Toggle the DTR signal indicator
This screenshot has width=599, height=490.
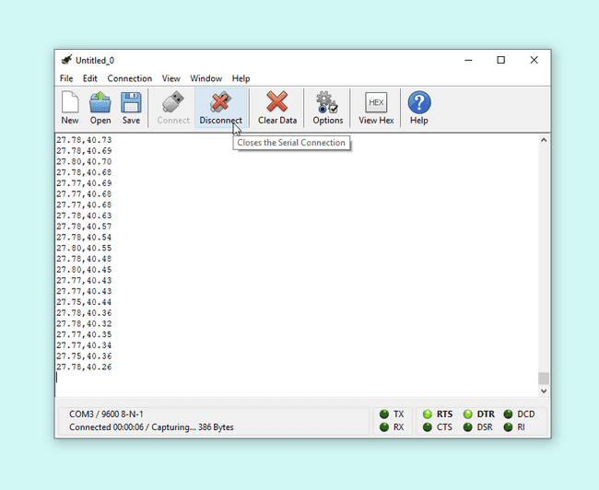(x=468, y=414)
